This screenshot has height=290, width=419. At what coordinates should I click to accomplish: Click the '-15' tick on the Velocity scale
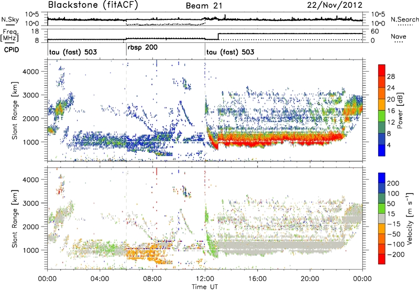click(394, 224)
